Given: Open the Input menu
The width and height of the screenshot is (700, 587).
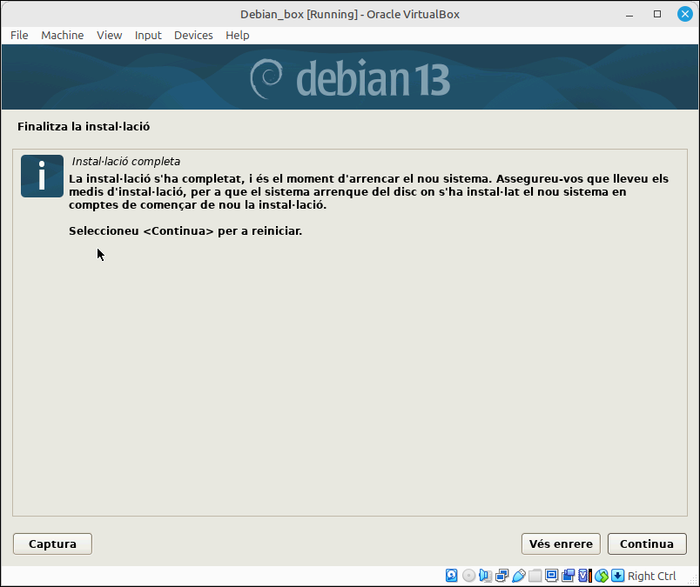Looking at the screenshot, I should click(x=148, y=36).
